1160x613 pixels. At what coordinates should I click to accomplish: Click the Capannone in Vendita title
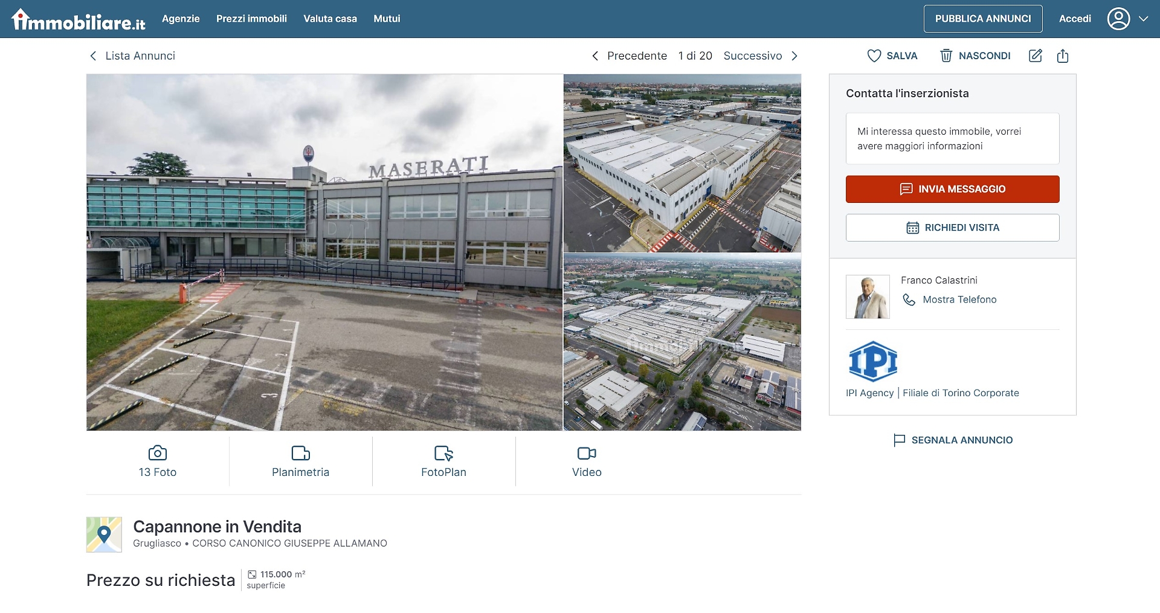[x=217, y=527]
